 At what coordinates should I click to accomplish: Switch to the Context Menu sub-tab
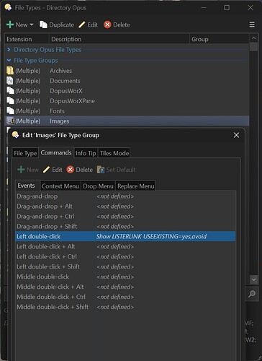pos(60,186)
